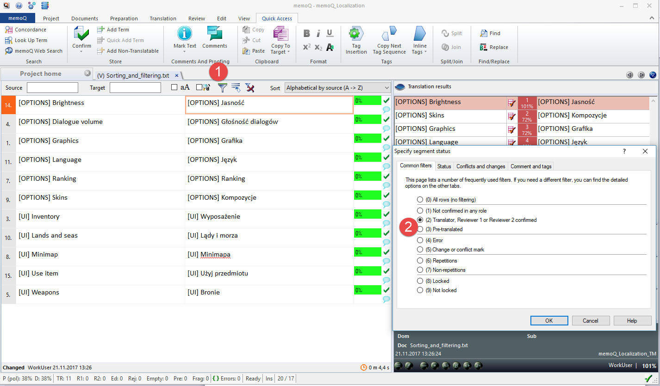The image size is (660, 386).
Task: Select source segment '[UI] Lands and seas'
Action: point(100,238)
